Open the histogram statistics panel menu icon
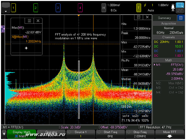 click(x=138, y=17)
